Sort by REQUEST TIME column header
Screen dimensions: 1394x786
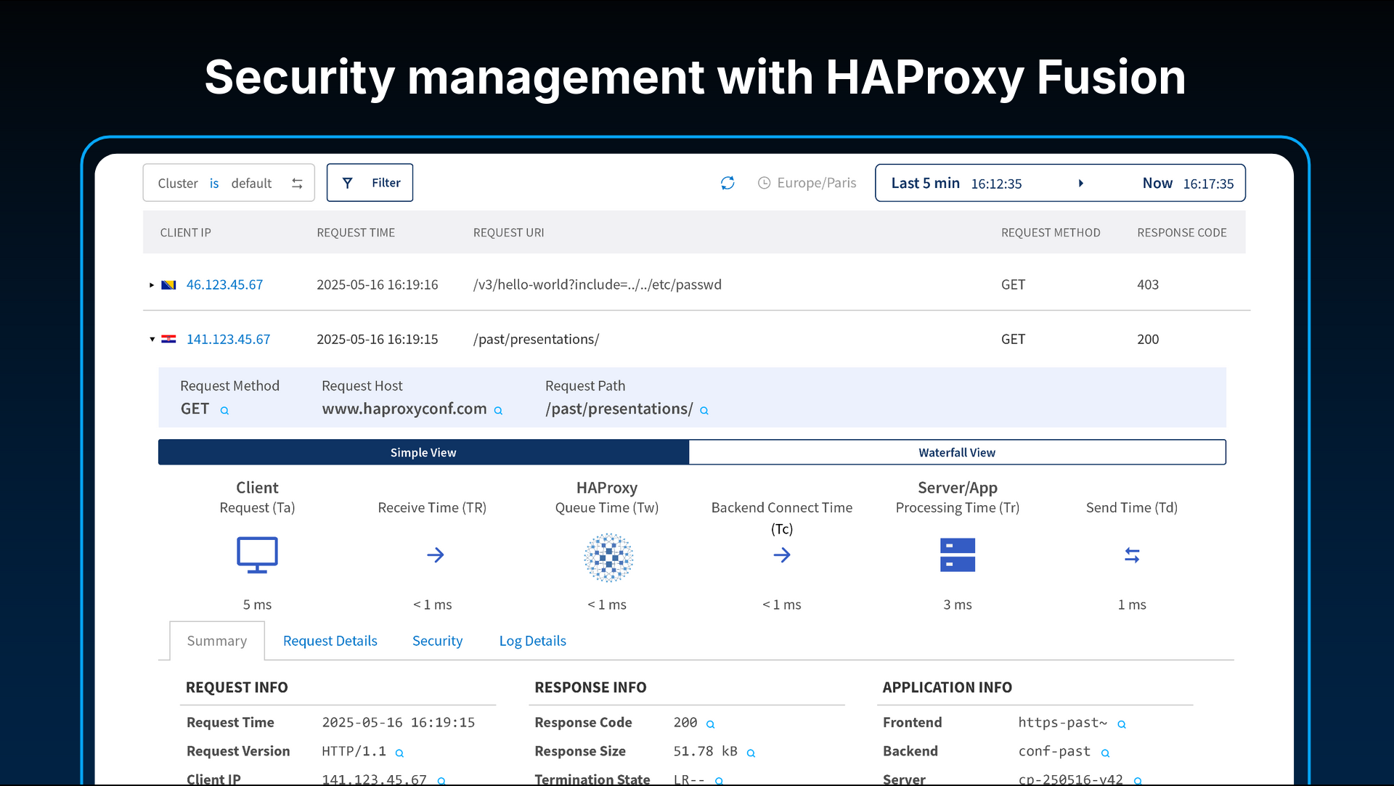click(x=356, y=232)
